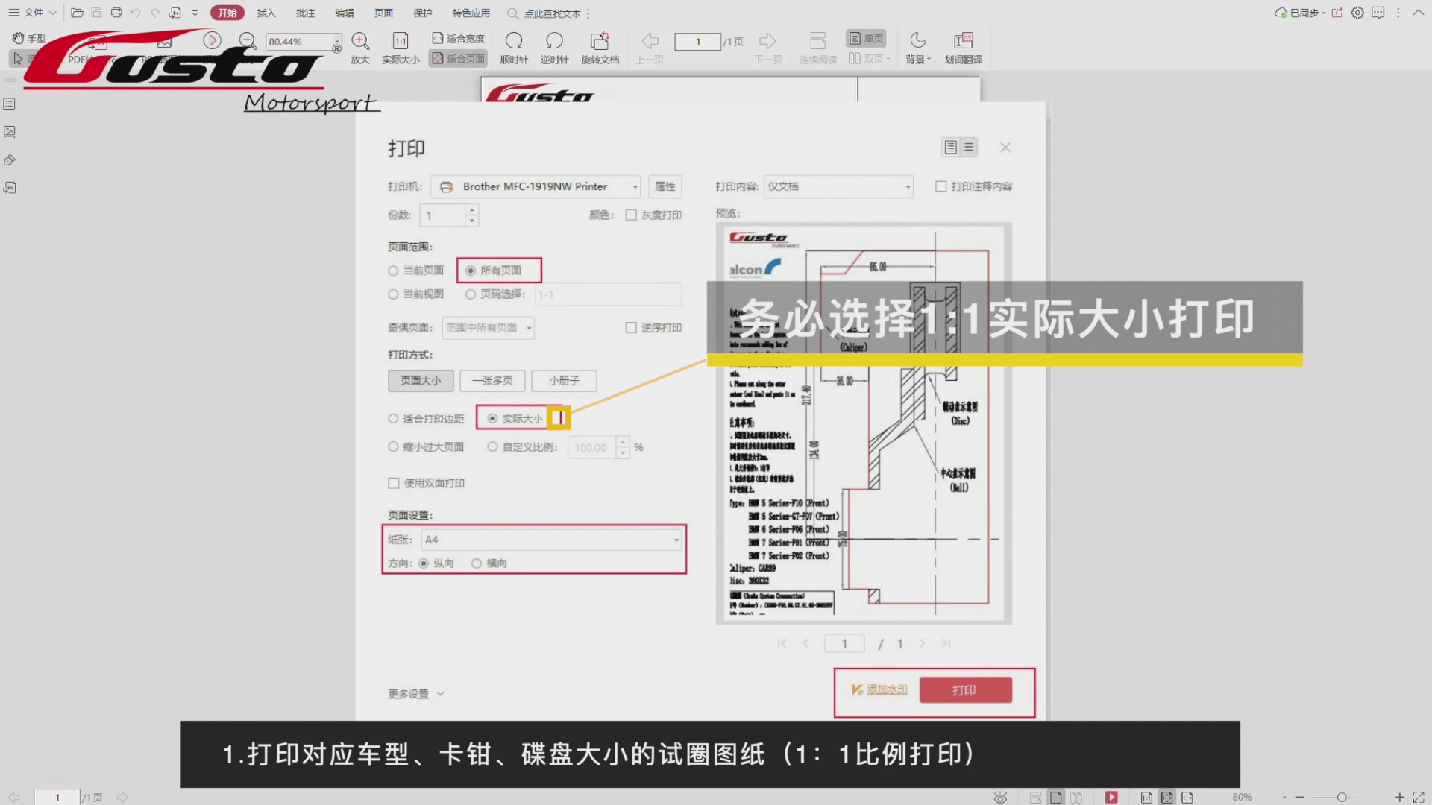Toggle print dialog layout view icon
The height and width of the screenshot is (805, 1432).
pos(959,148)
